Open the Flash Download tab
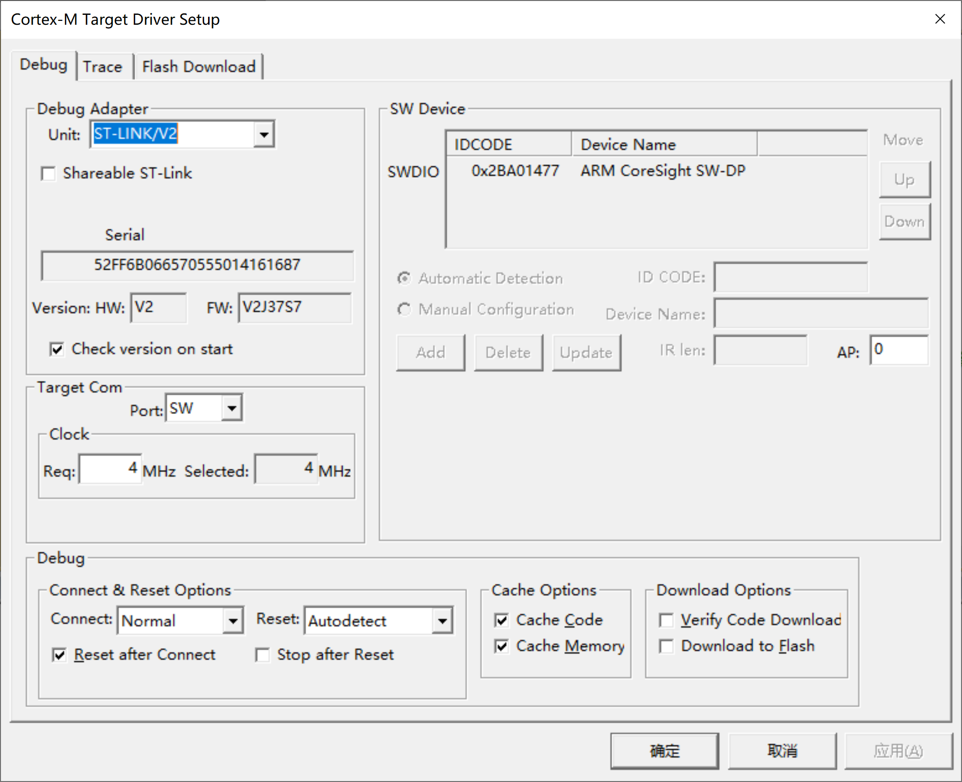Image resolution: width=962 pixels, height=782 pixels. (x=198, y=66)
